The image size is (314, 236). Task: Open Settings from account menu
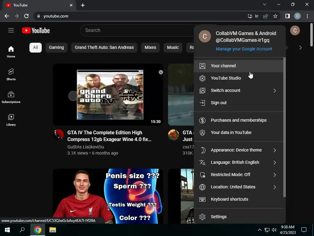point(239,217)
